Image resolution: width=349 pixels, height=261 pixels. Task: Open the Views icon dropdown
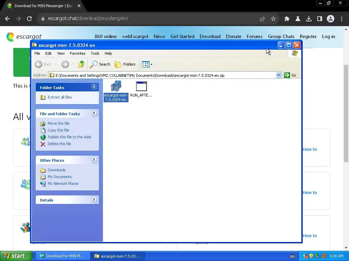[x=147, y=64]
